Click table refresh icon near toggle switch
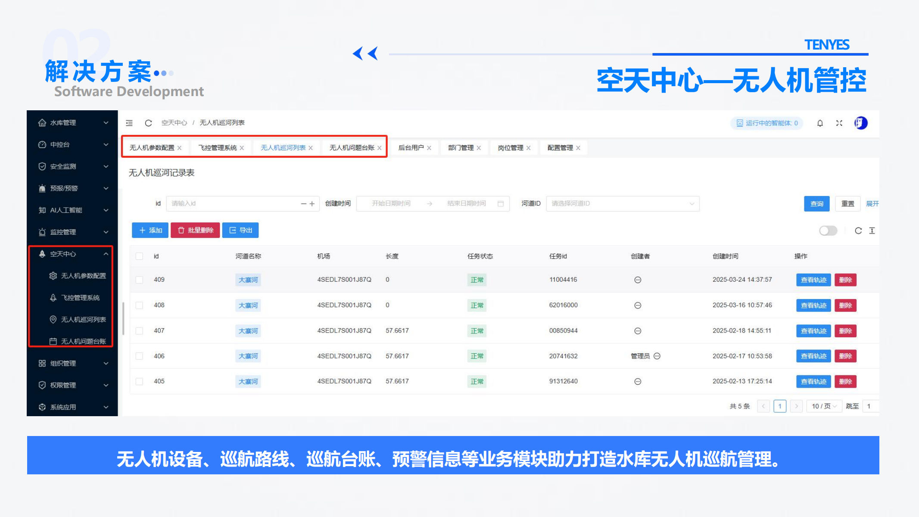The width and height of the screenshot is (919, 517). [x=858, y=231]
